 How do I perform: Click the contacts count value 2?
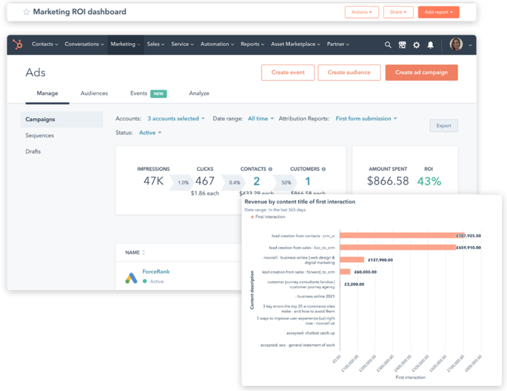(x=256, y=182)
